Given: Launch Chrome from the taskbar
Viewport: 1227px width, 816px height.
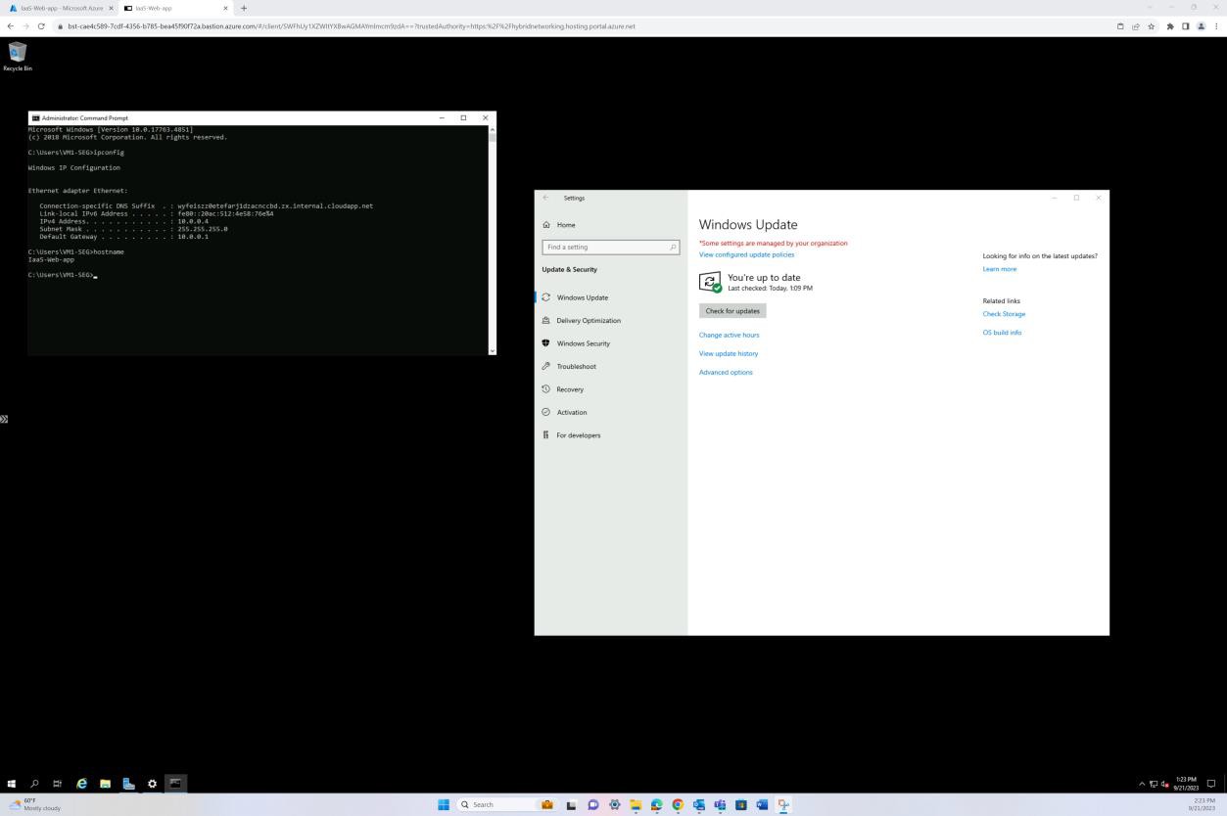Looking at the screenshot, I should coord(678,804).
